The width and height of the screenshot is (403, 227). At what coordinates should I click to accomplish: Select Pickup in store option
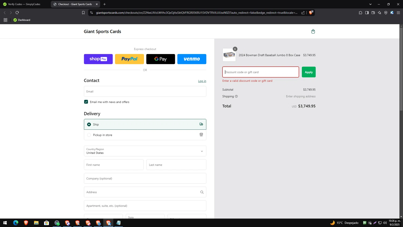[x=145, y=135]
